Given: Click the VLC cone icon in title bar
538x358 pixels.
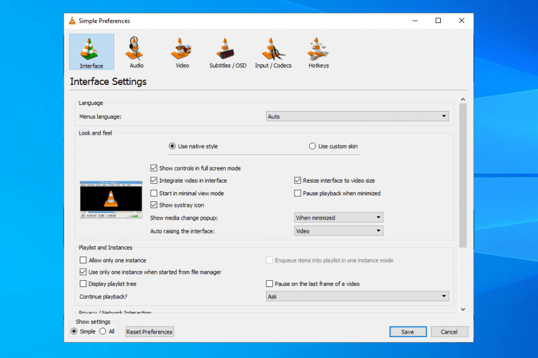Looking at the screenshot, I should pos(72,21).
